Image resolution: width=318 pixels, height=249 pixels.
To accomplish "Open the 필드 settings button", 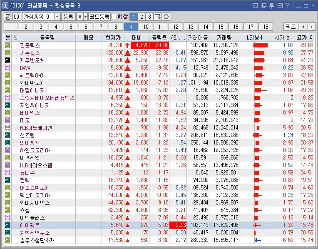I will [291, 27].
